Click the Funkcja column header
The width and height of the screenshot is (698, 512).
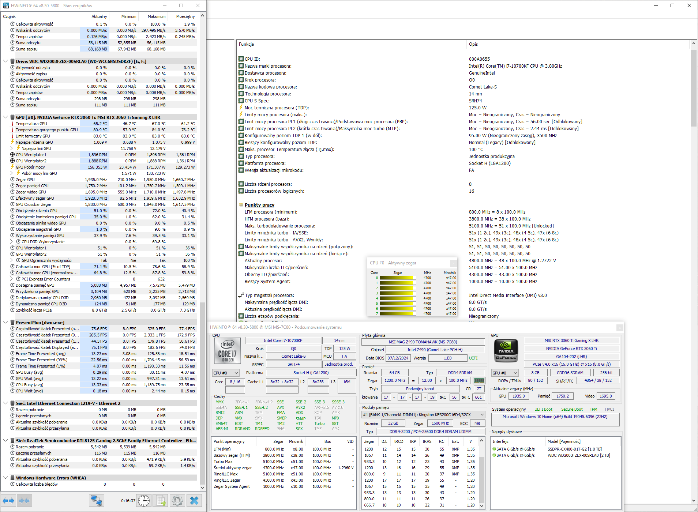coord(246,44)
